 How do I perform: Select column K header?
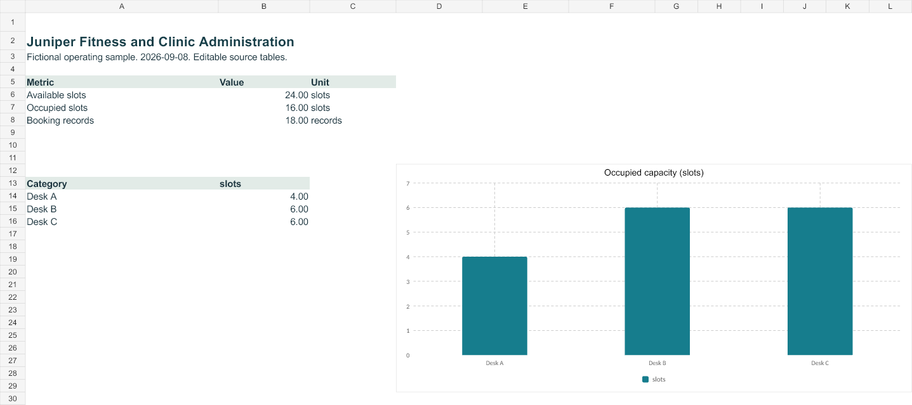[847, 6]
